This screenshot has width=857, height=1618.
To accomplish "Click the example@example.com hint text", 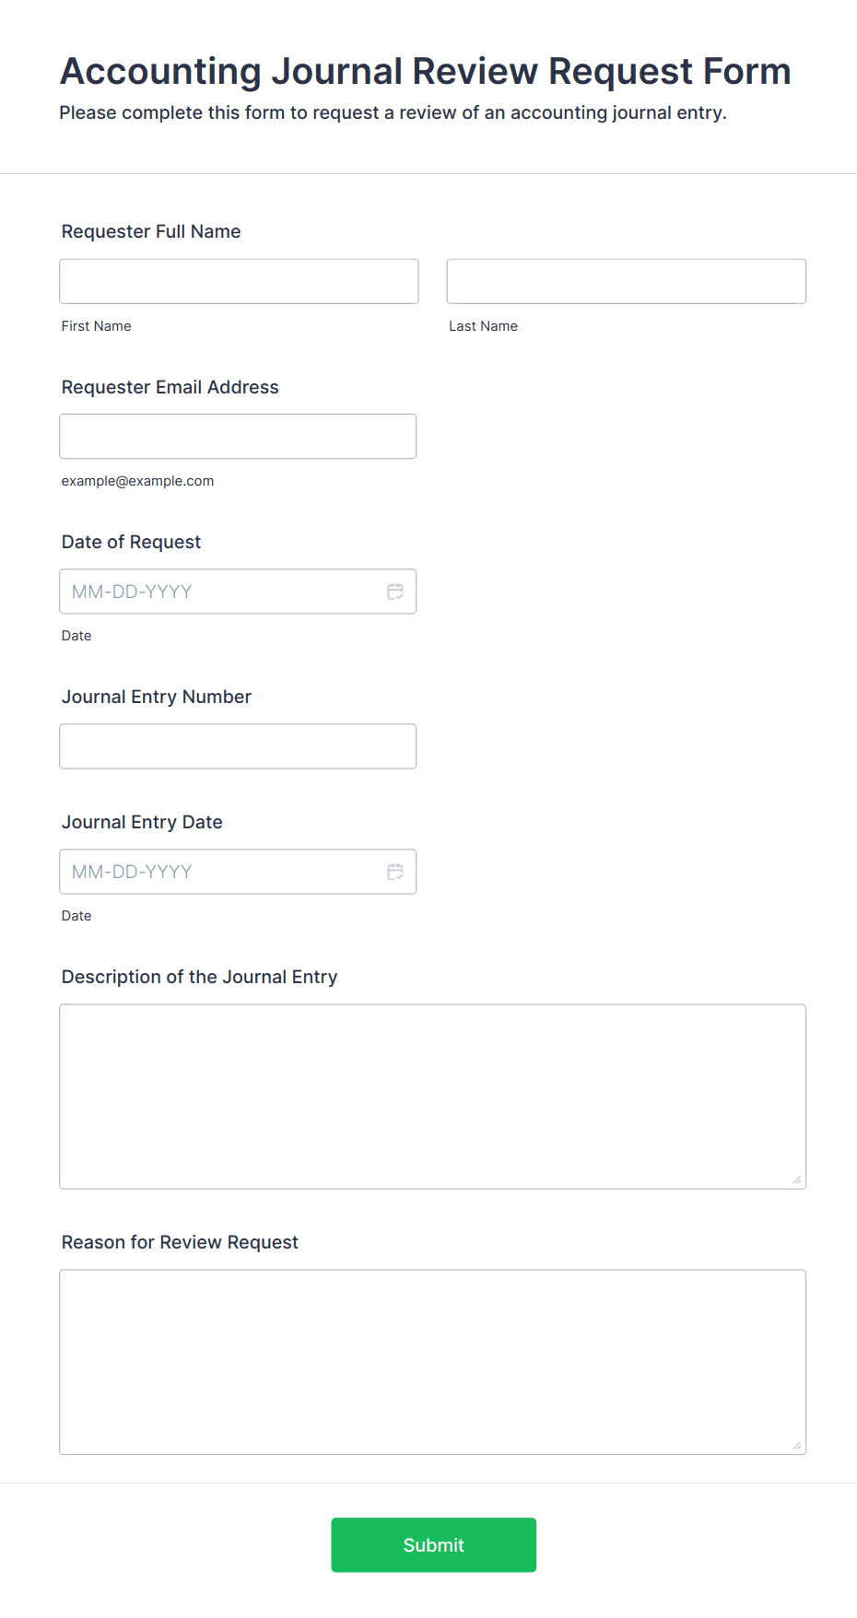I will coord(138,481).
